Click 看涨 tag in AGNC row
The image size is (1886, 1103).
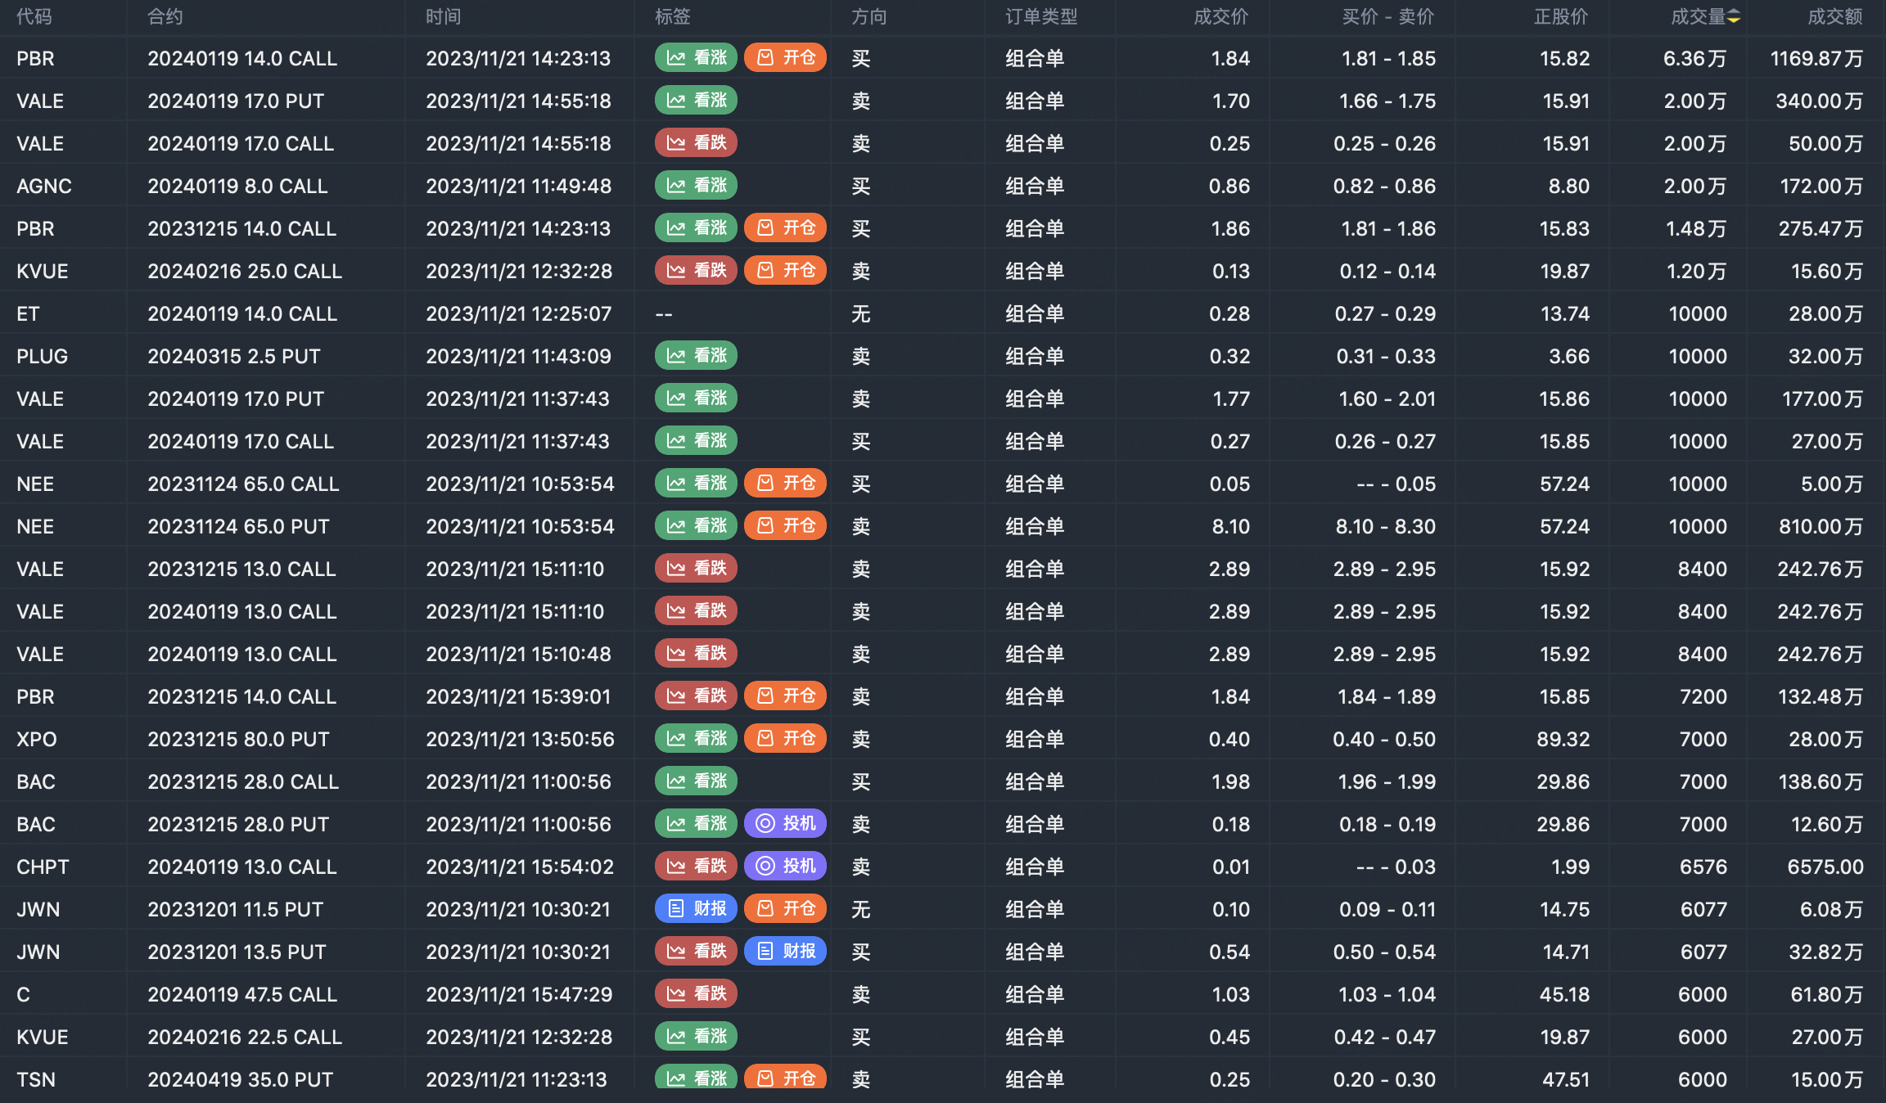tap(696, 186)
